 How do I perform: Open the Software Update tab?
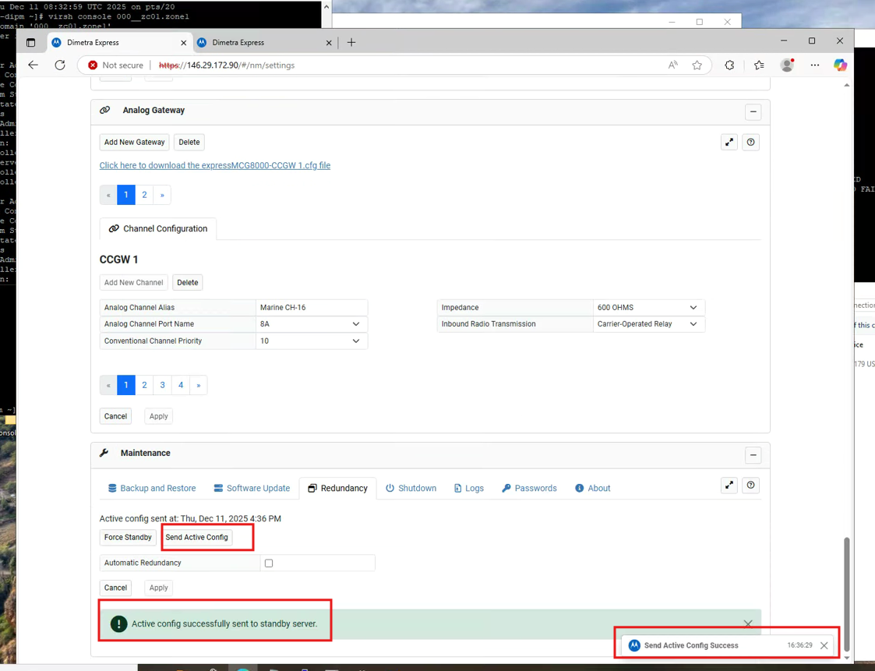pos(252,489)
